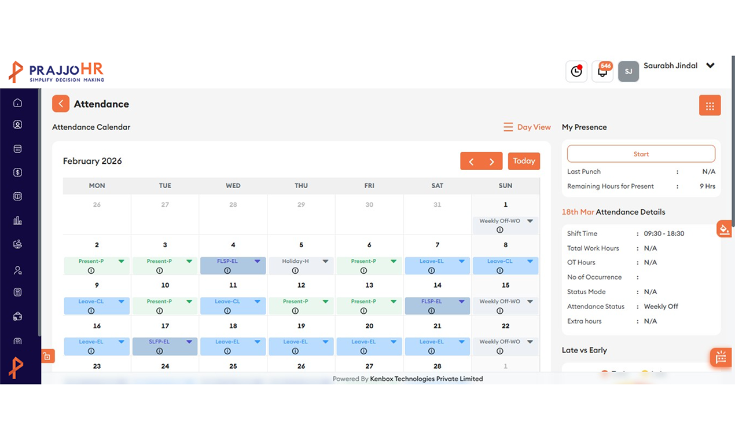The height and width of the screenshot is (440, 735).
Task: Click info icon under Holiday-H on 5
Action: point(295,270)
